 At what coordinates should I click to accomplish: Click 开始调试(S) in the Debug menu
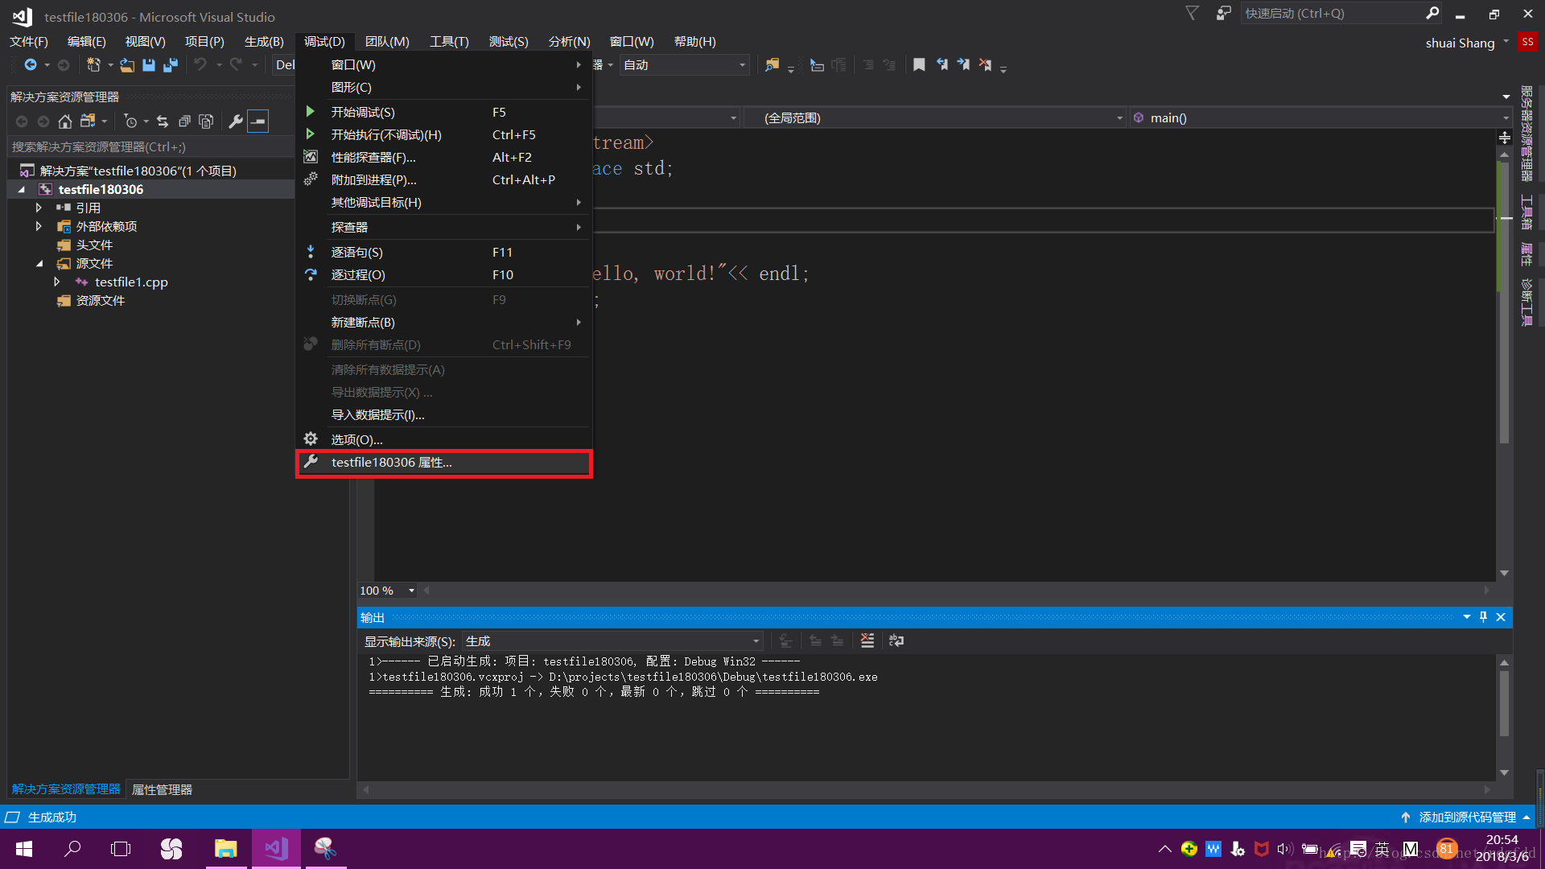(x=363, y=112)
